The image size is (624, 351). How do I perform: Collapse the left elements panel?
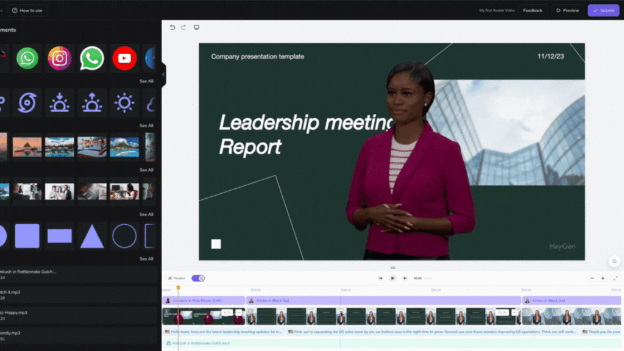pyautogui.click(x=163, y=74)
